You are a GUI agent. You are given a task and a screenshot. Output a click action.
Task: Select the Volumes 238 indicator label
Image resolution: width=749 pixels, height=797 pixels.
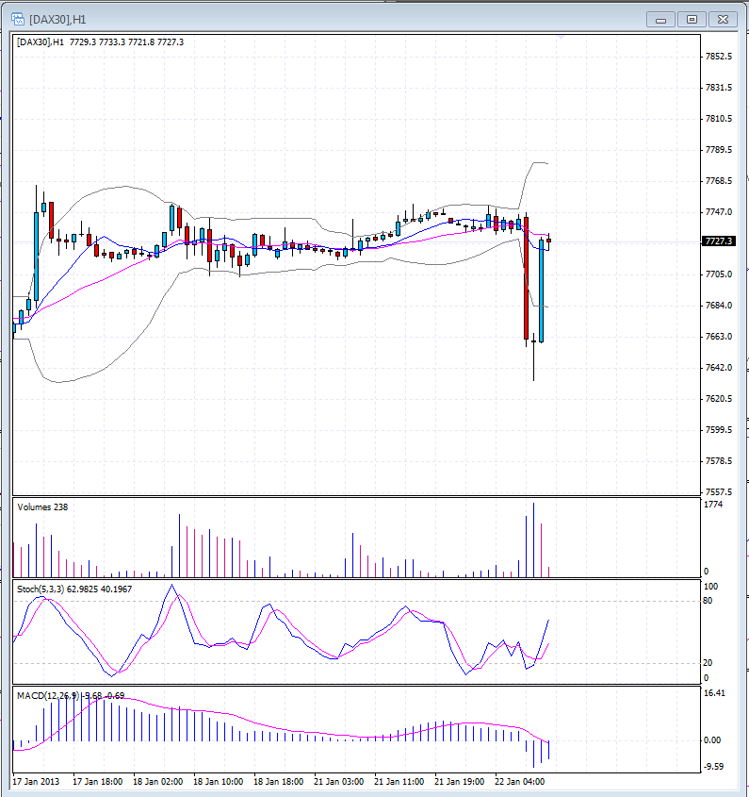point(42,507)
